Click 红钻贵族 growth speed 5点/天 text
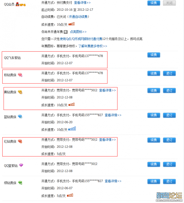This screenshot has height=203, width=184. [61, 154]
